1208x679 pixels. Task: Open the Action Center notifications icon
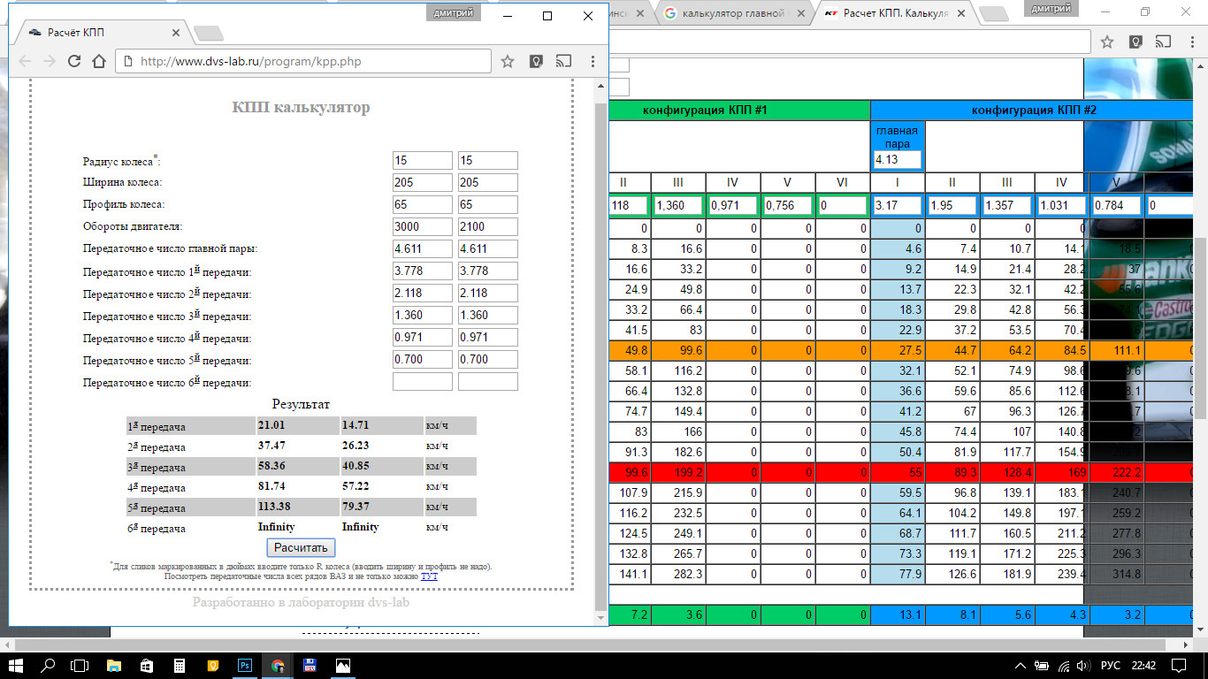[1179, 666]
